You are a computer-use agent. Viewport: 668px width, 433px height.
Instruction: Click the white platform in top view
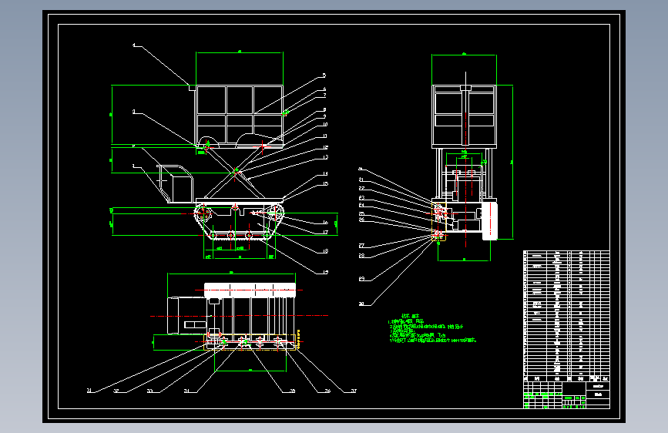(250, 290)
